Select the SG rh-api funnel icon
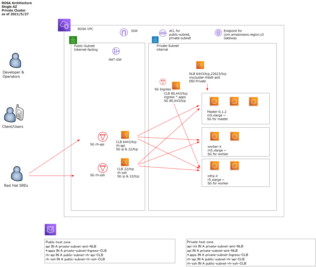Image resolution: width=316 pixels, height=267 pixels. point(103,137)
